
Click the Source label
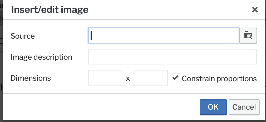point(23,36)
